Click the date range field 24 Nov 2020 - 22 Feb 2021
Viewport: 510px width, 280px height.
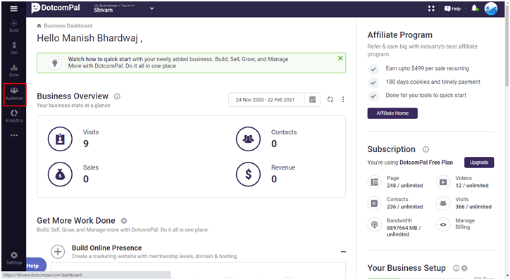point(266,99)
